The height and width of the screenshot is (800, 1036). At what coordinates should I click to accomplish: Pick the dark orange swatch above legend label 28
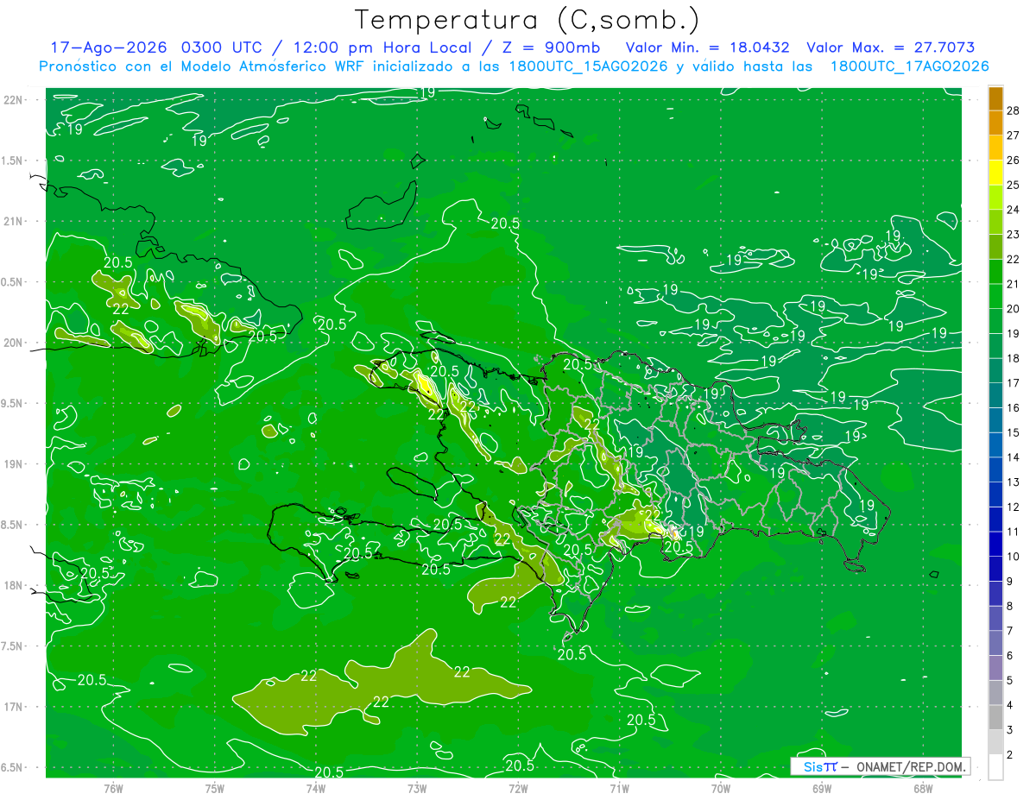click(x=995, y=98)
